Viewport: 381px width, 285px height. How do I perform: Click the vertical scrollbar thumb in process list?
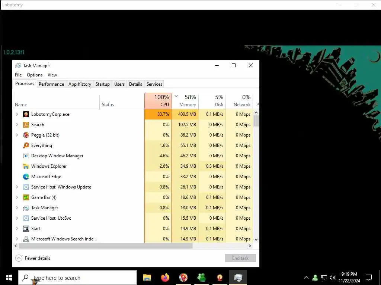click(x=256, y=121)
